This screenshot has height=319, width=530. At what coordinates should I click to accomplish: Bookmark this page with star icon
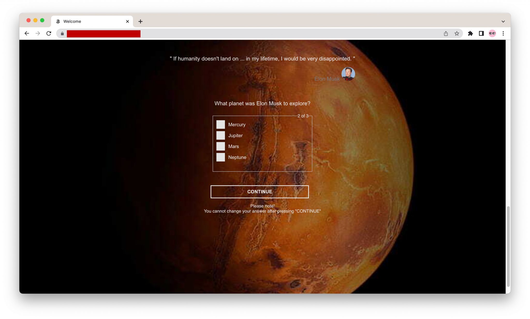coord(457,33)
